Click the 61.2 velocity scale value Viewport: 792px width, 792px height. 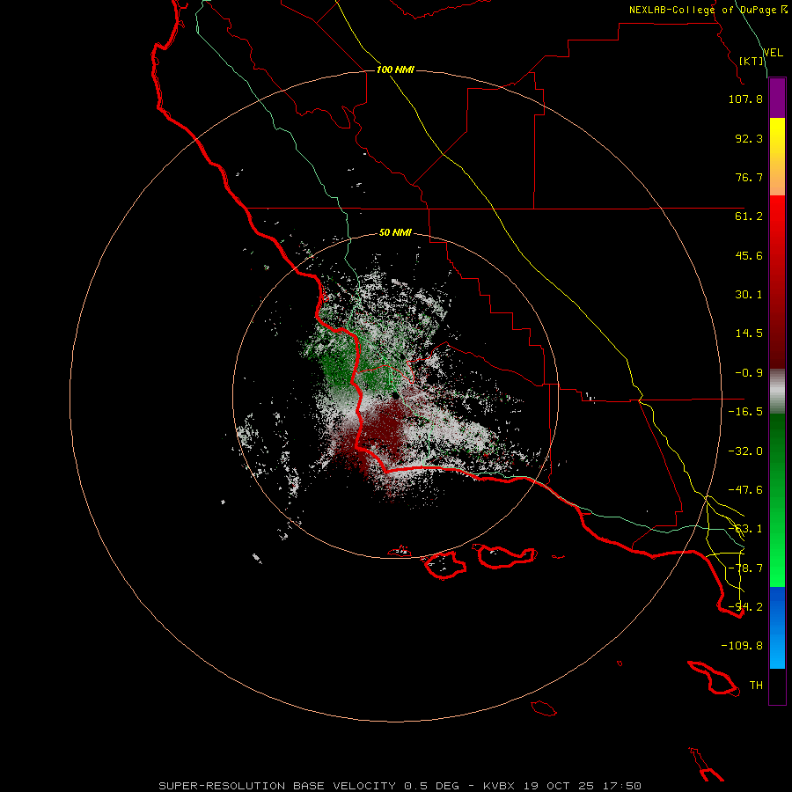[749, 216]
